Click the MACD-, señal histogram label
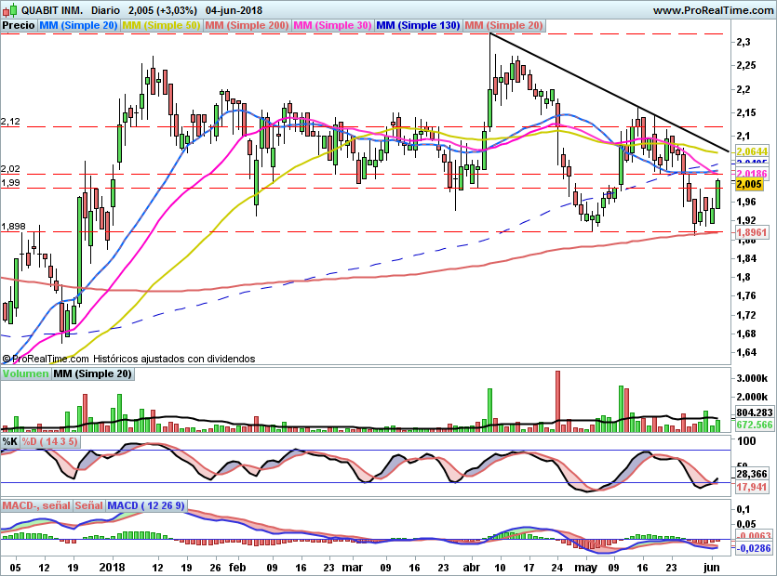Screen dimensions: 777x576 click(x=36, y=505)
